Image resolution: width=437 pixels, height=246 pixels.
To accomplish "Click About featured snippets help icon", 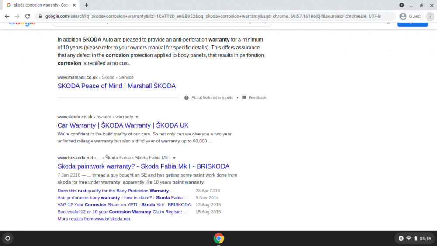I will (x=187, y=97).
